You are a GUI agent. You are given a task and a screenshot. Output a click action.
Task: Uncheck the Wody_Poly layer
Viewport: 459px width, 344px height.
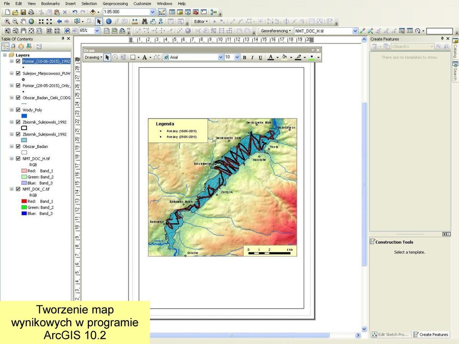pyautogui.click(x=18, y=110)
